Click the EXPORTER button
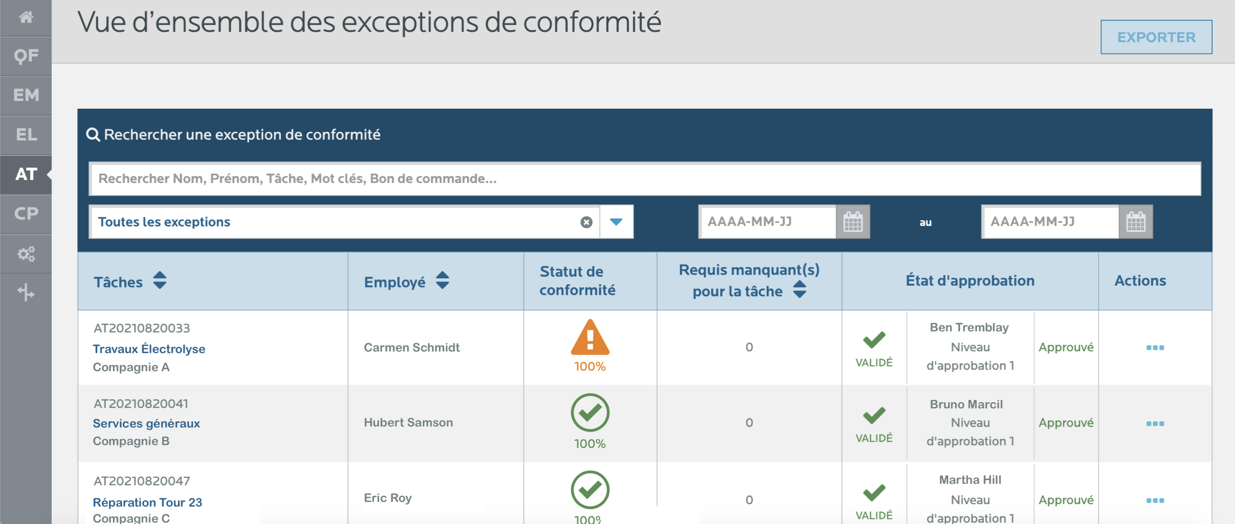Viewport: 1235px width, 524px height. (1156, 37)
